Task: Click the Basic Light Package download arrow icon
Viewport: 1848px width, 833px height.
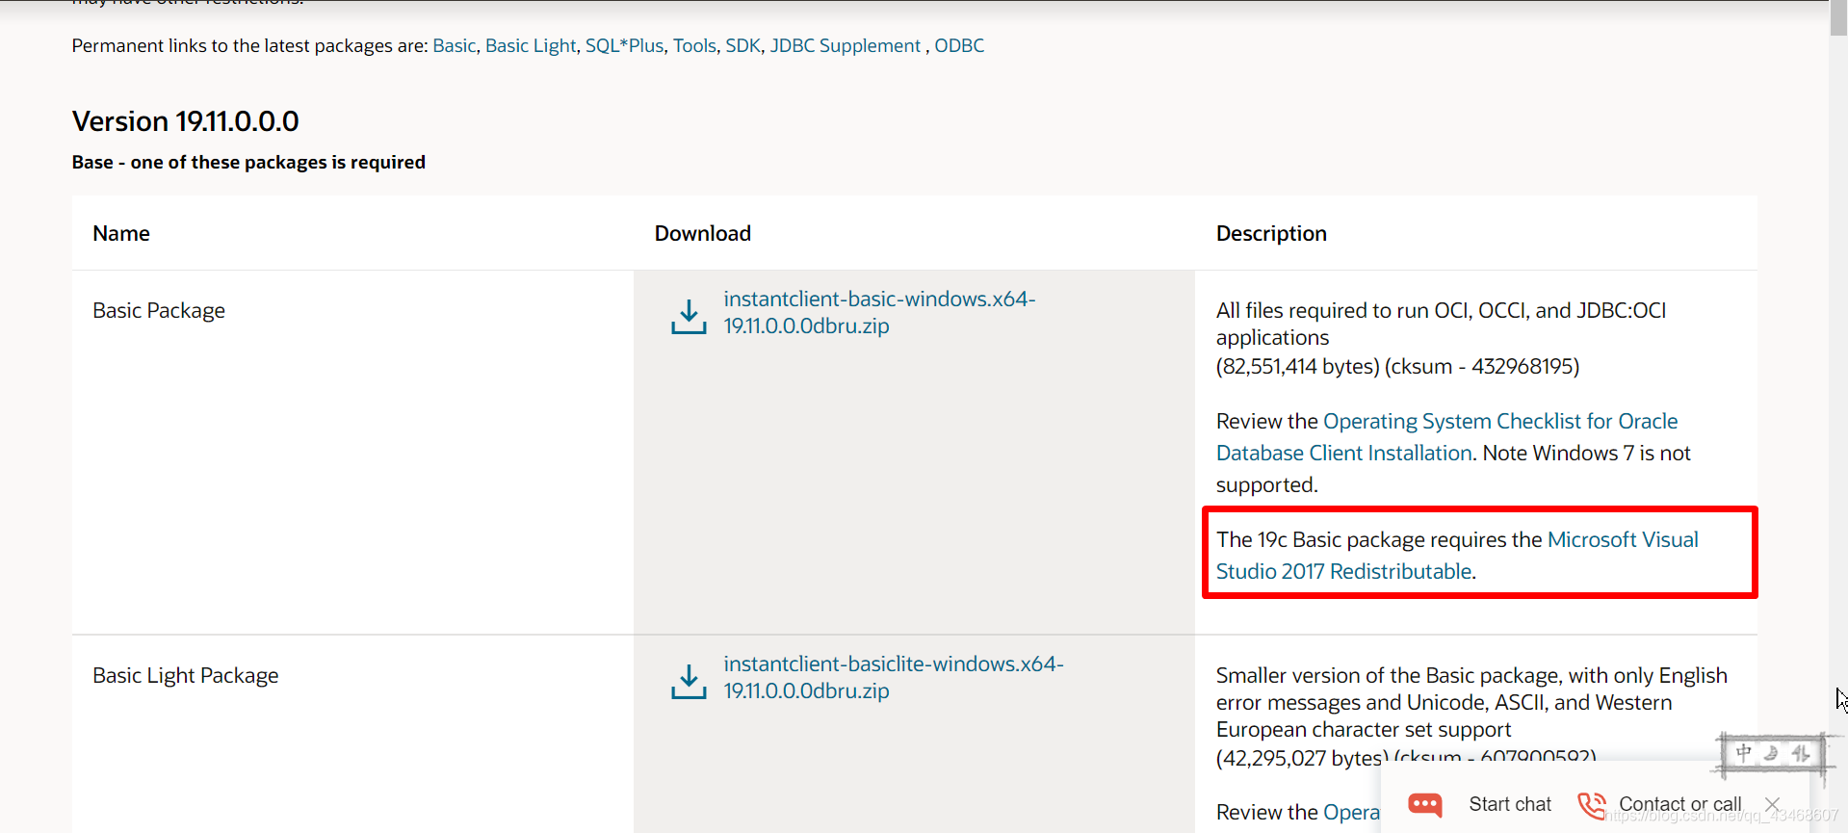Action: [689, 682]
